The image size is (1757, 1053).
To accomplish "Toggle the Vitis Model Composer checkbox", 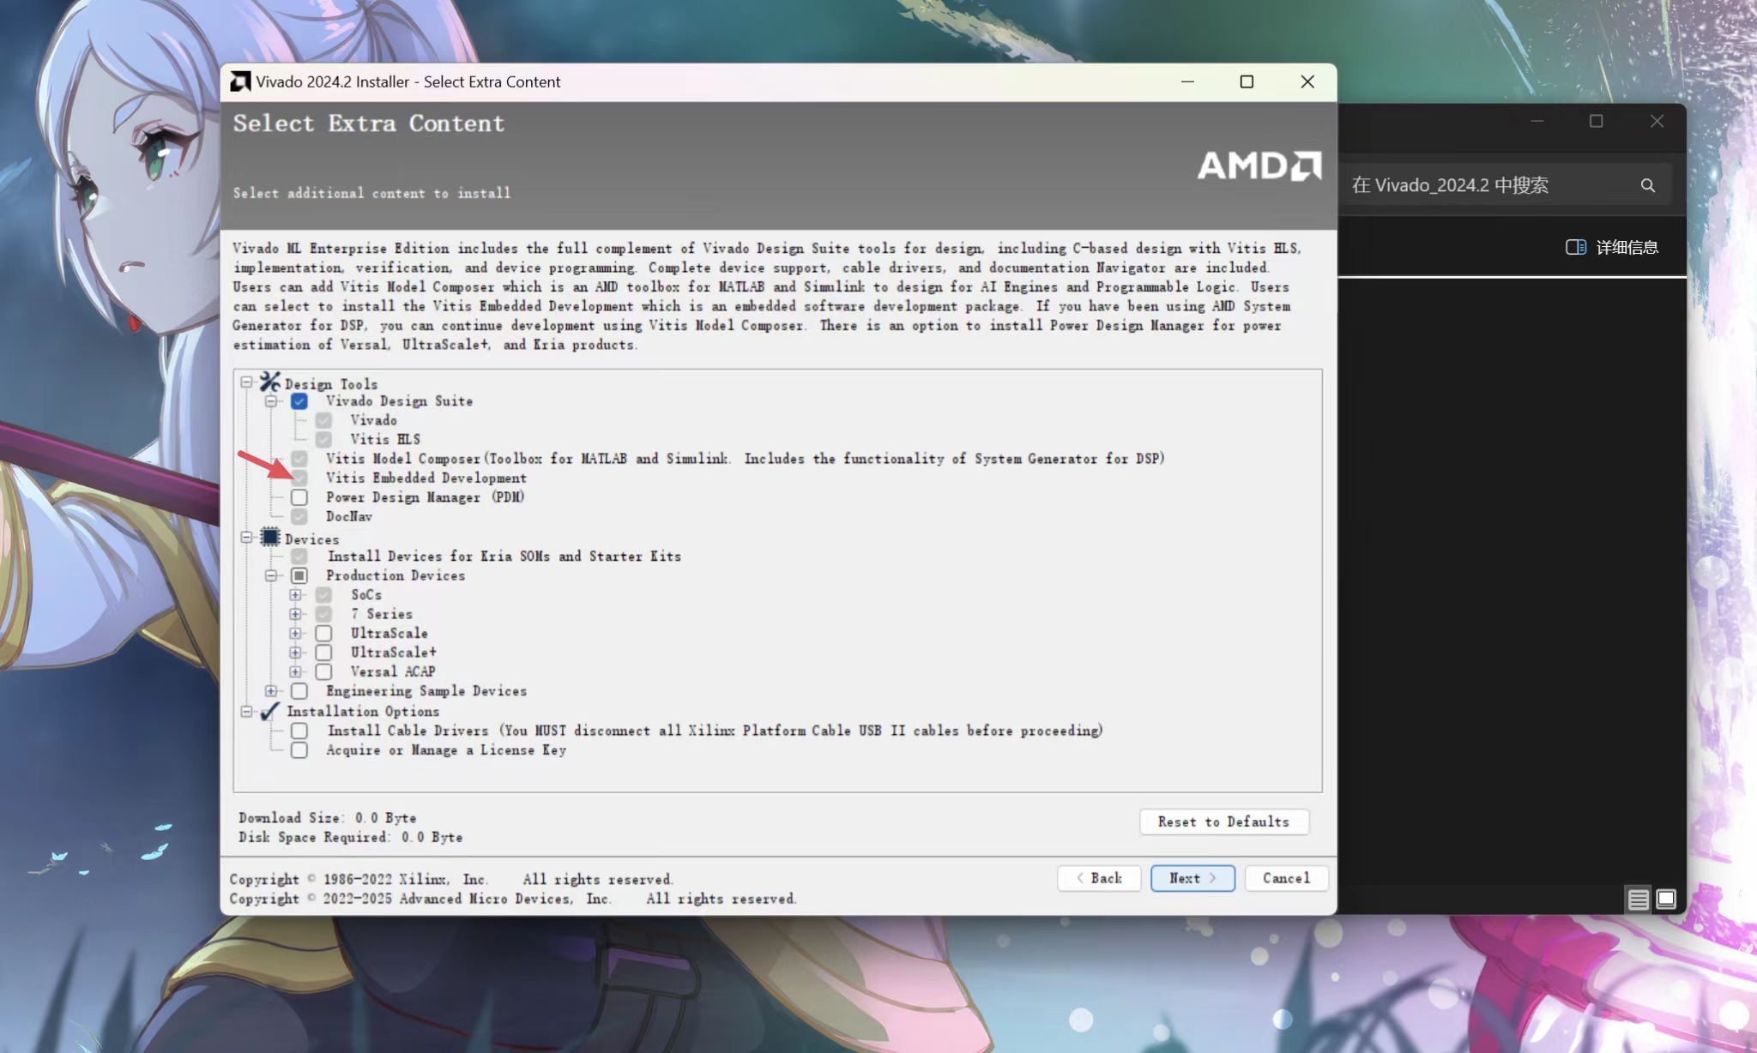I will [x=299, y=459].
